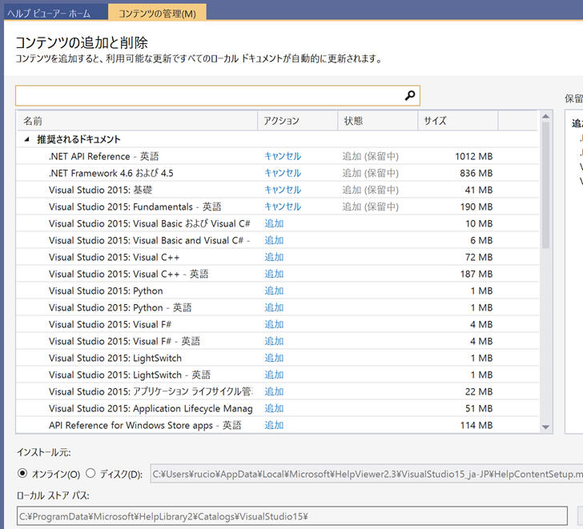This screenshot has width=583, height=529.
Task: Add アプリケーション ライフサイクル管理 content
Action: 274,391
